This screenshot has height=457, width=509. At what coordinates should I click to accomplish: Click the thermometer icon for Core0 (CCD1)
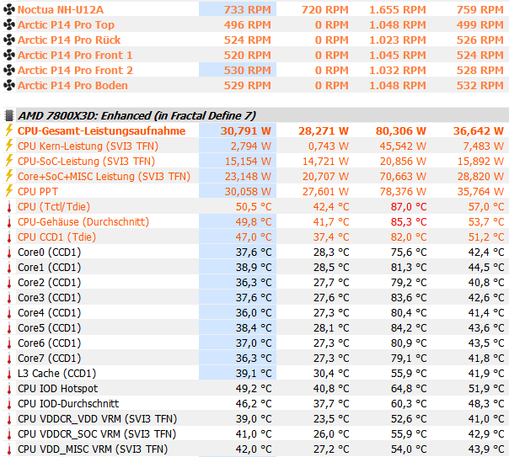click(9, 252)
